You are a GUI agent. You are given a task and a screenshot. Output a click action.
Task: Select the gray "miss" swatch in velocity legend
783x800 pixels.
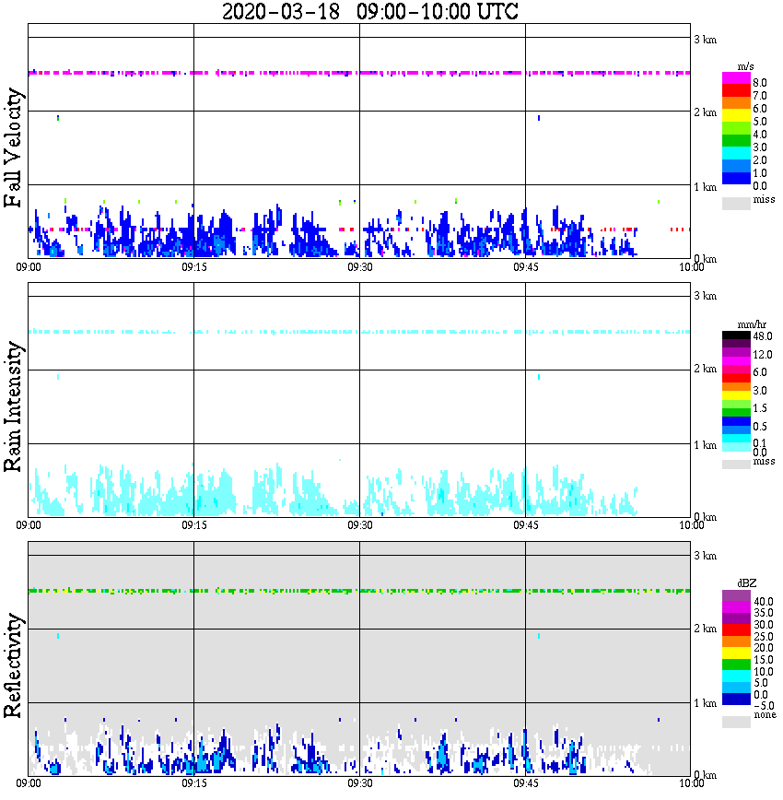[x=736, y=203]
